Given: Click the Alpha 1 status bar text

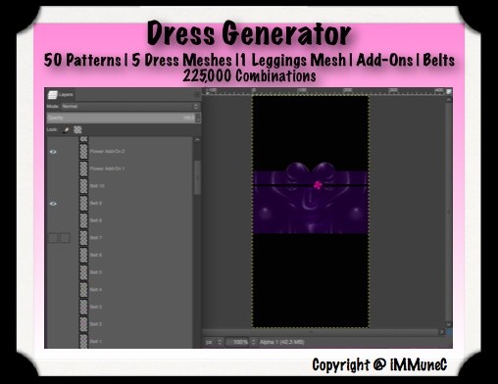Looking at the screenshot, I should click(282, 342).
